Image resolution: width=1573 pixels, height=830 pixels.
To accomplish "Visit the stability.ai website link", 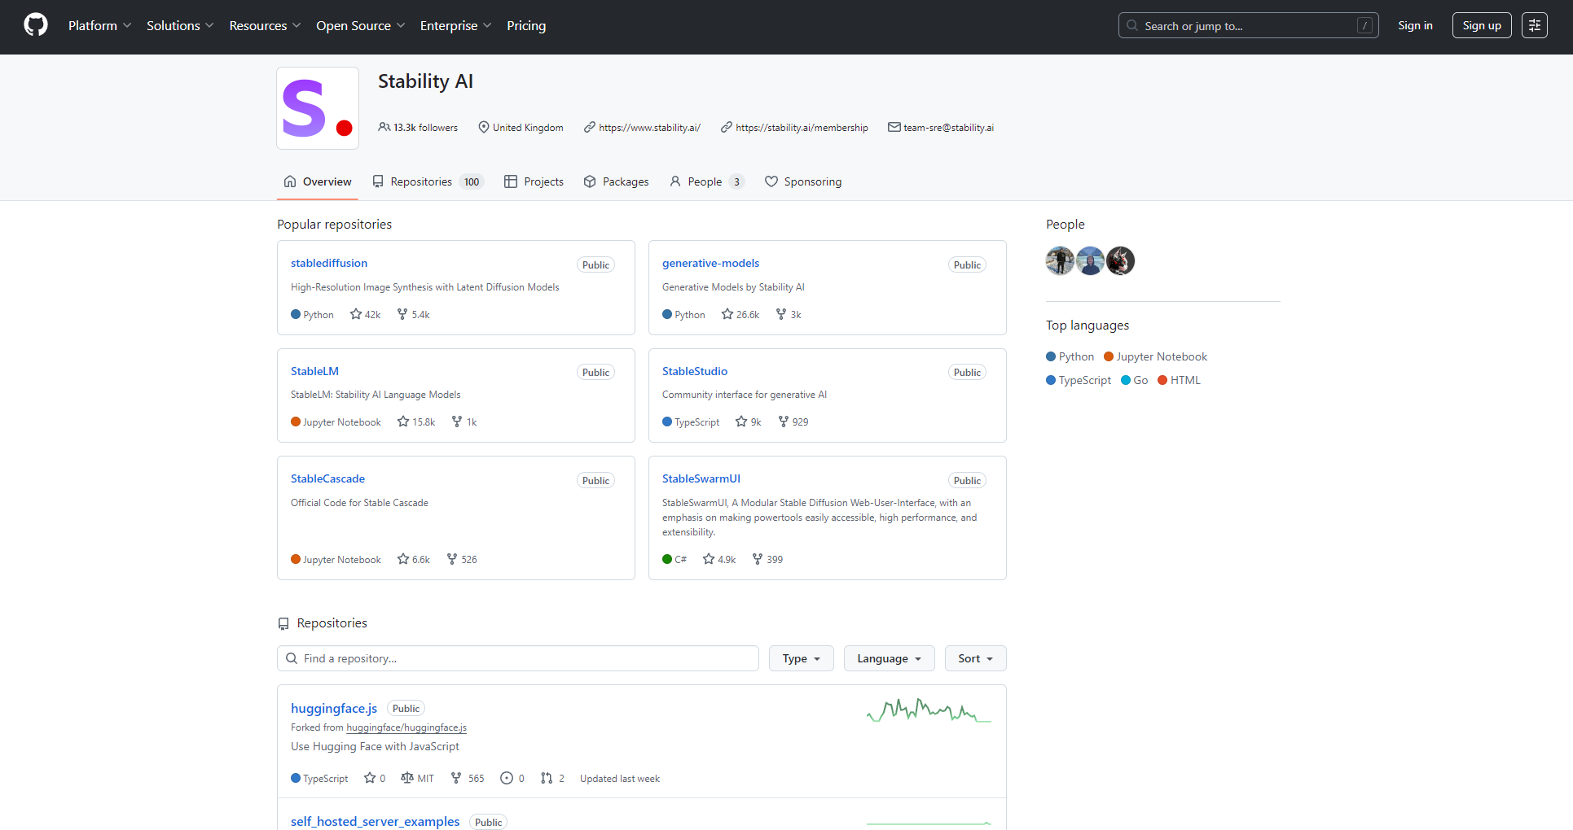I will tap(649, 128).
